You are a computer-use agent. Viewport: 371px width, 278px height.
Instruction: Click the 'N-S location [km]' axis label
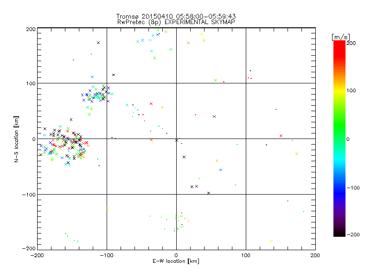tap(16, 139)
